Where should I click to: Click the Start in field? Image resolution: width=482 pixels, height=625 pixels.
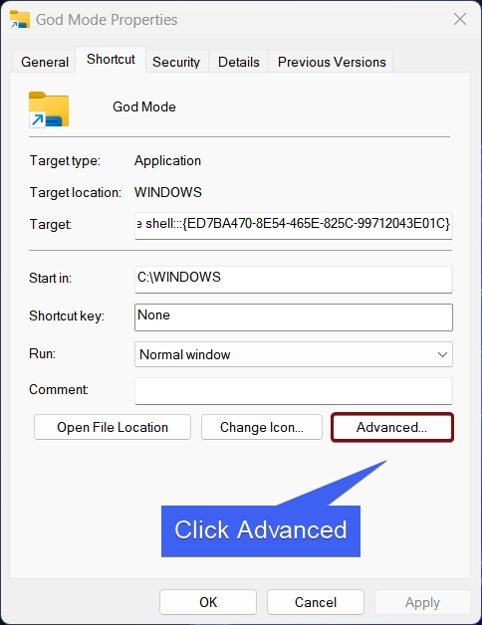(x=294, y=280)
